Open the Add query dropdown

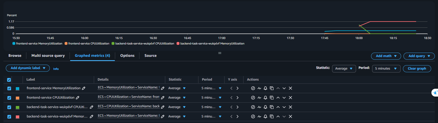tap(419, 56)
